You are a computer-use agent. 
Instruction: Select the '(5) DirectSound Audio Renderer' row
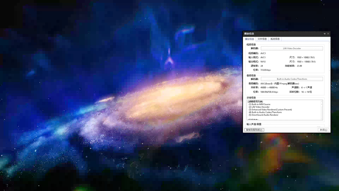[263, 115]
